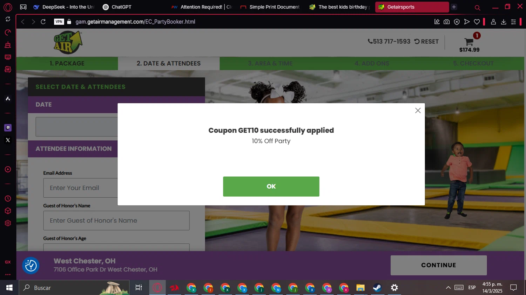Open the Windows notification center
Screen dimensions: 526x295
[x=513, y=288]
